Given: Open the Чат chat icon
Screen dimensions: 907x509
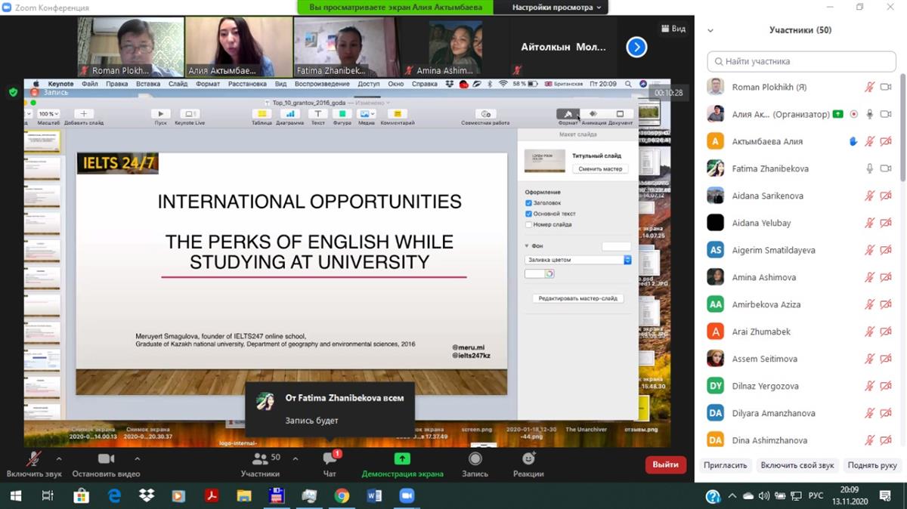Looking at the screenshot, I should pyautogui.click(x=330, y=459).
